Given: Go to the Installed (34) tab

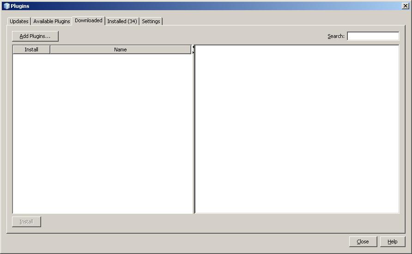Looking at the screenshot, I should coord(122,21).
